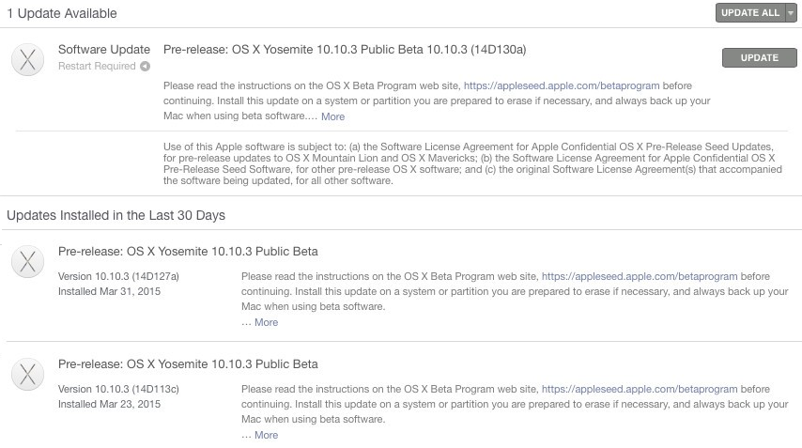
Task: Click OS X icon for version 14D113c
Action: click(x=27, y=375)
